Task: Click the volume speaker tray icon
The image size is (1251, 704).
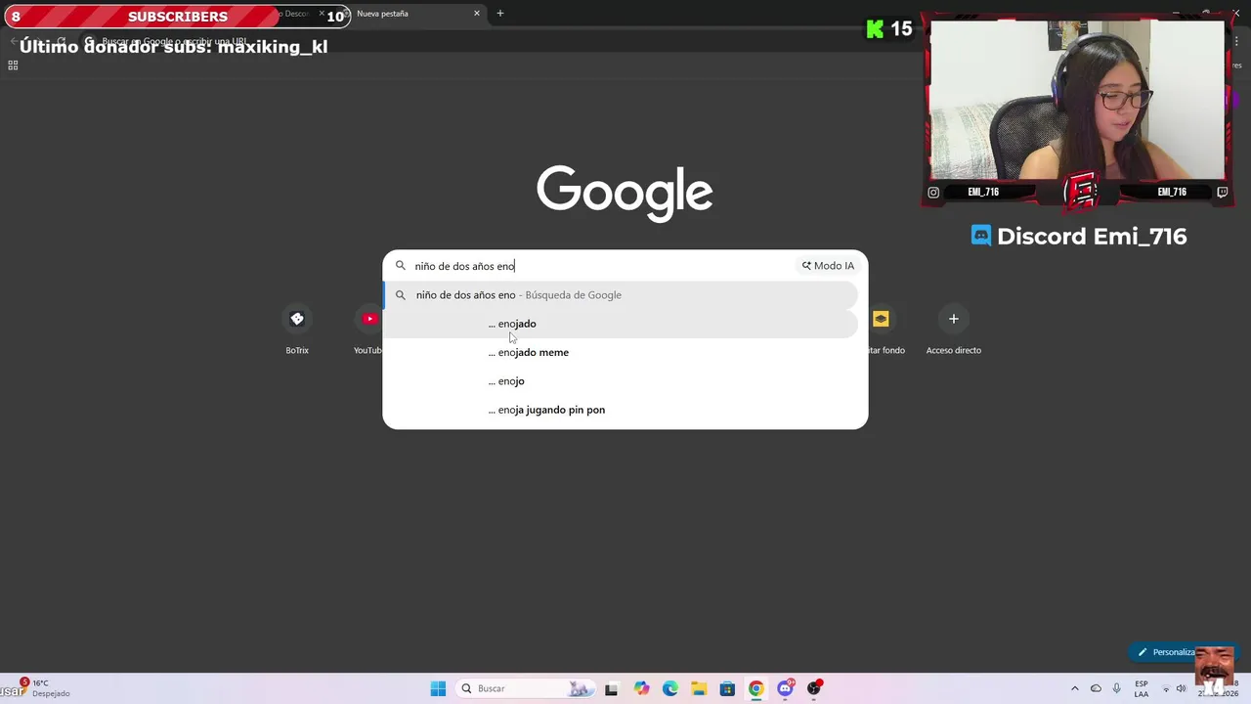Action: (1181, 688)
